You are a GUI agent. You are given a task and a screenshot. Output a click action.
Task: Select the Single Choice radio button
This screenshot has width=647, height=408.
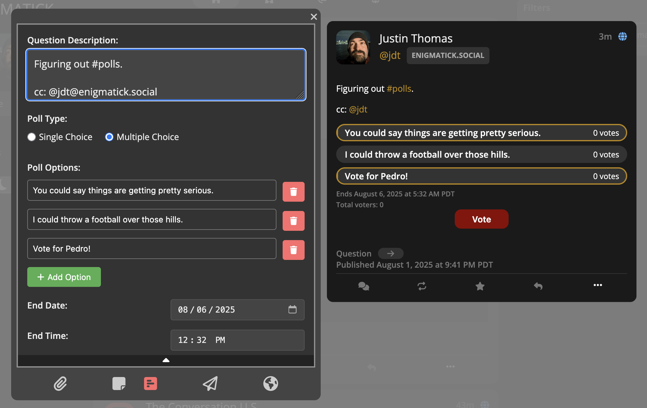(x=32, y=137)
